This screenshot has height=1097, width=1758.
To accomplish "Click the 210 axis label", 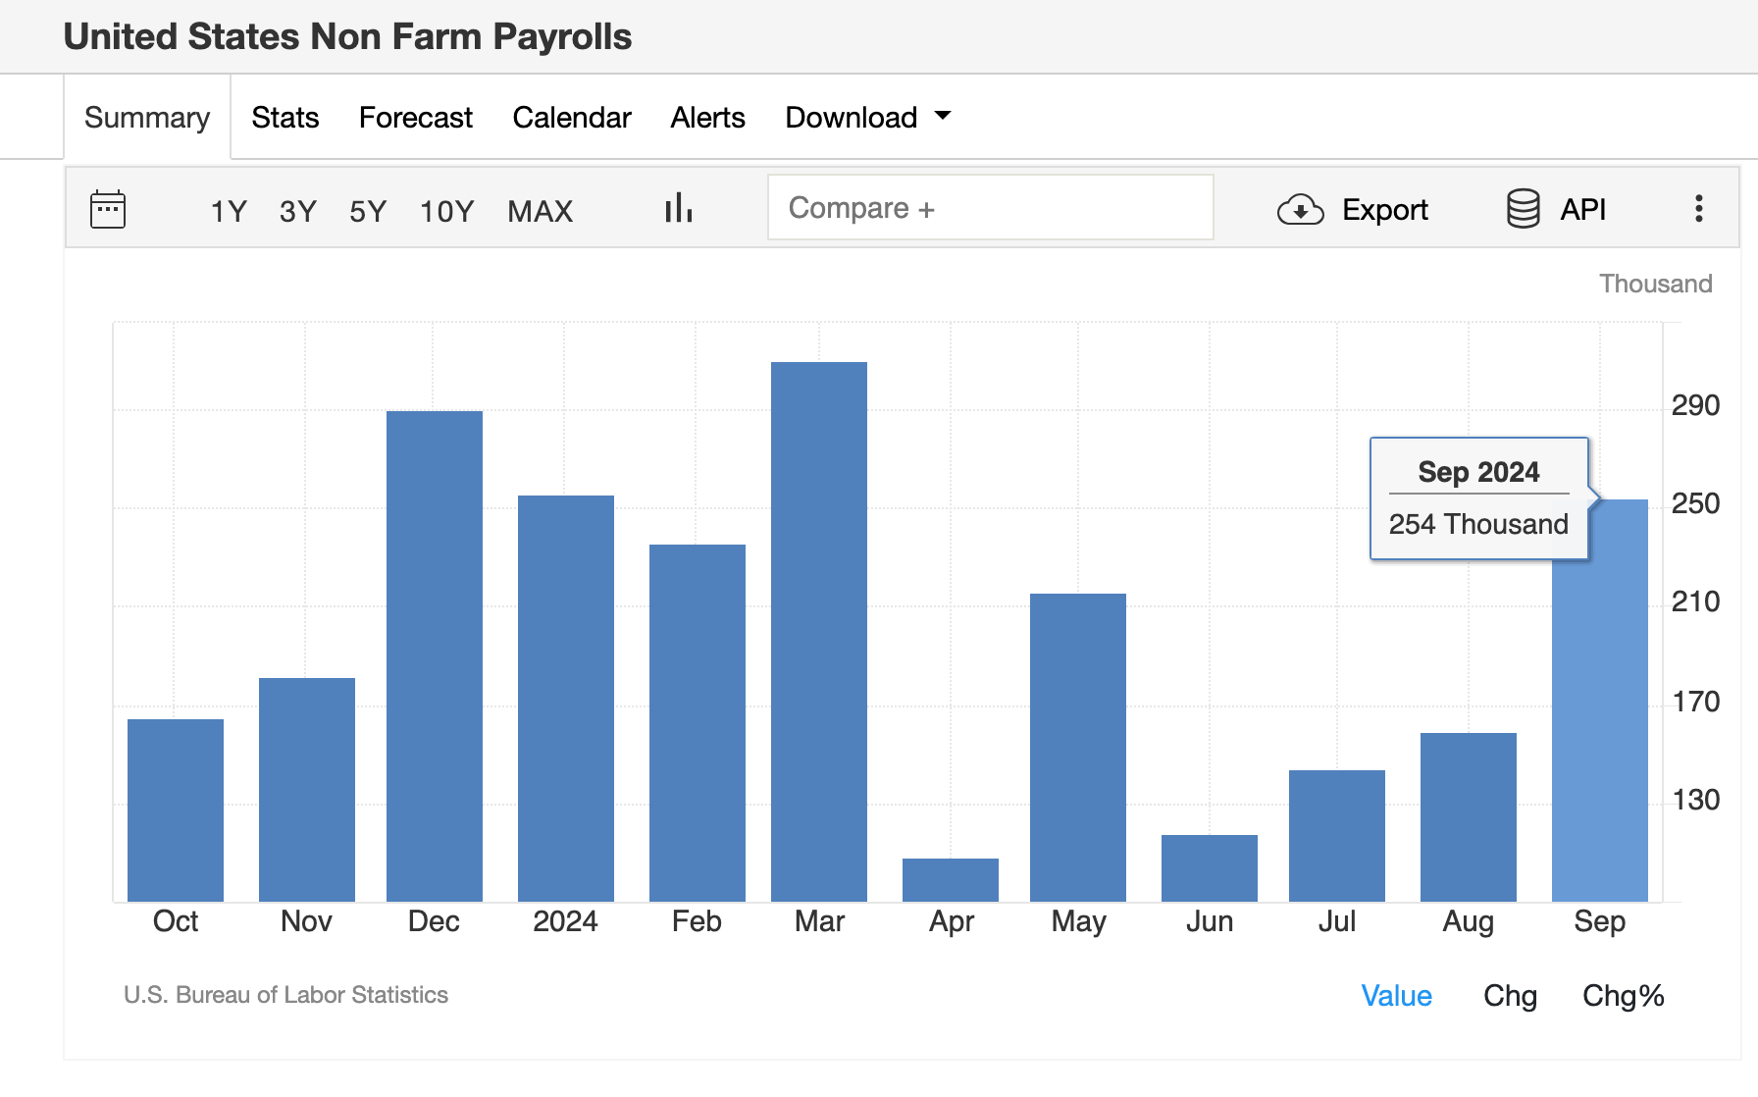I will (1695, 601).
